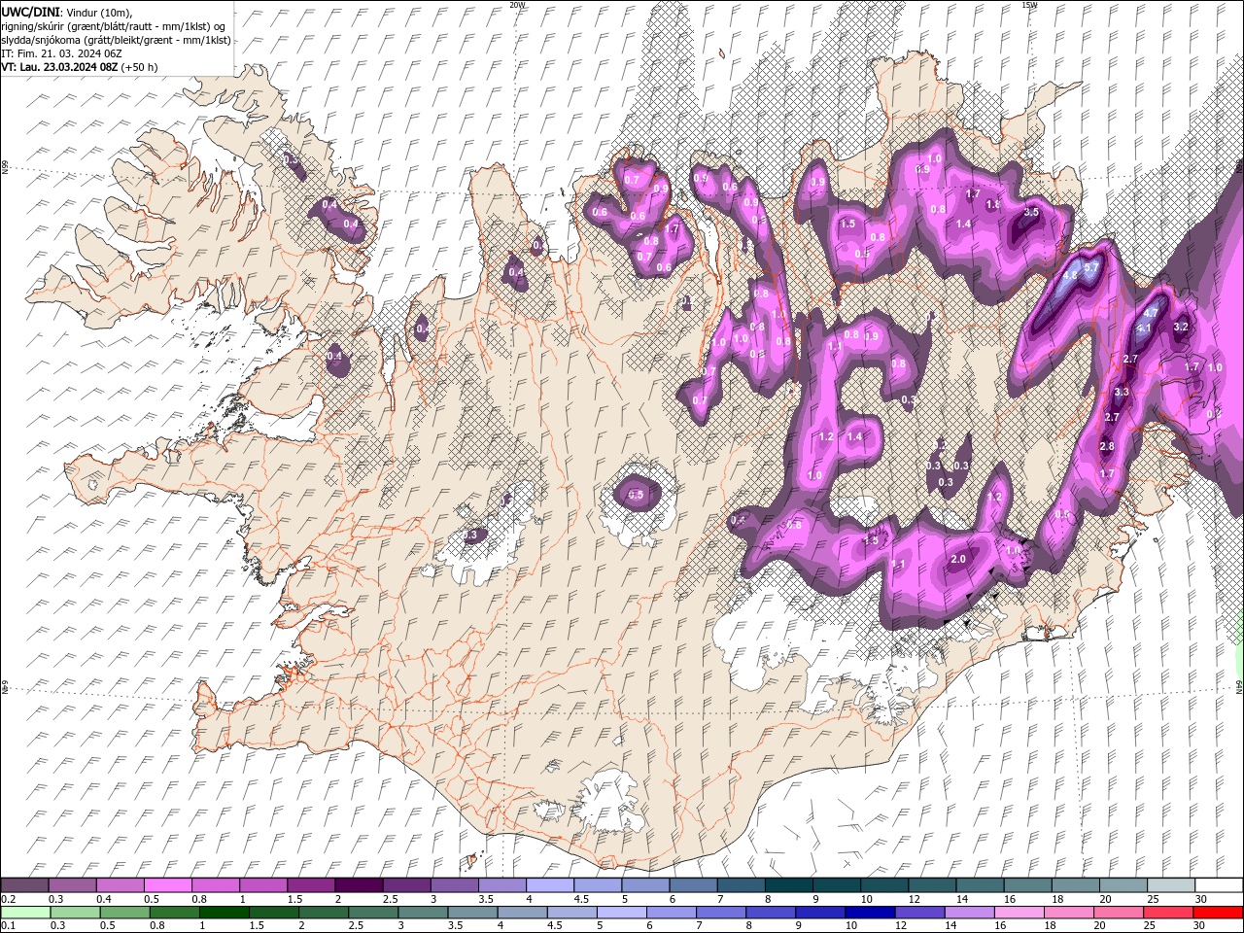The width and height of the screenshot is (1244, 933).
Task: Click the snow scale pink swatch labeled 0.5
Action: pos(168,885)
